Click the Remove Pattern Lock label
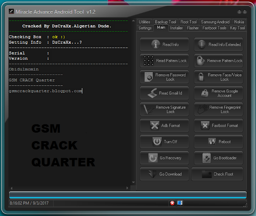The height and width of the screenshot is (216, 256). [225, 61]
